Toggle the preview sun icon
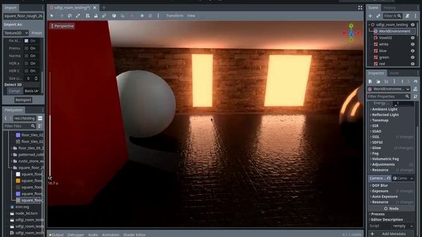The height and width of the screenshot is (237, 422). [x=142, y=16]
